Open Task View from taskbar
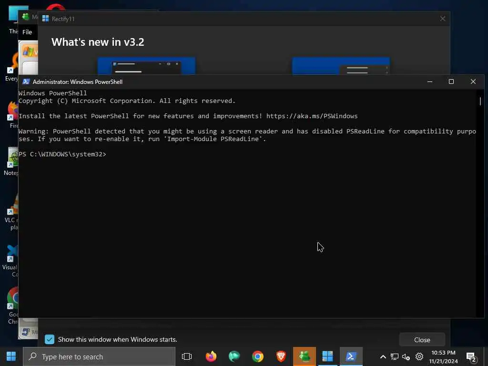 187,356
